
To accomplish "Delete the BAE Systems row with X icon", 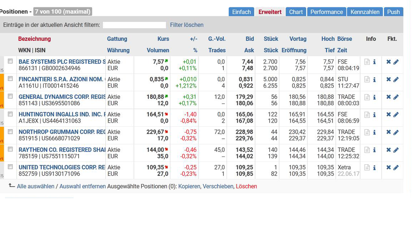I will point(388,62).
